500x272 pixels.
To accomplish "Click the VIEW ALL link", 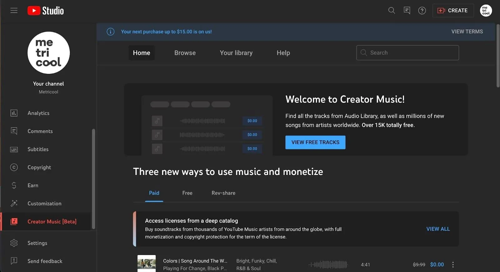I will click(438, 229).
